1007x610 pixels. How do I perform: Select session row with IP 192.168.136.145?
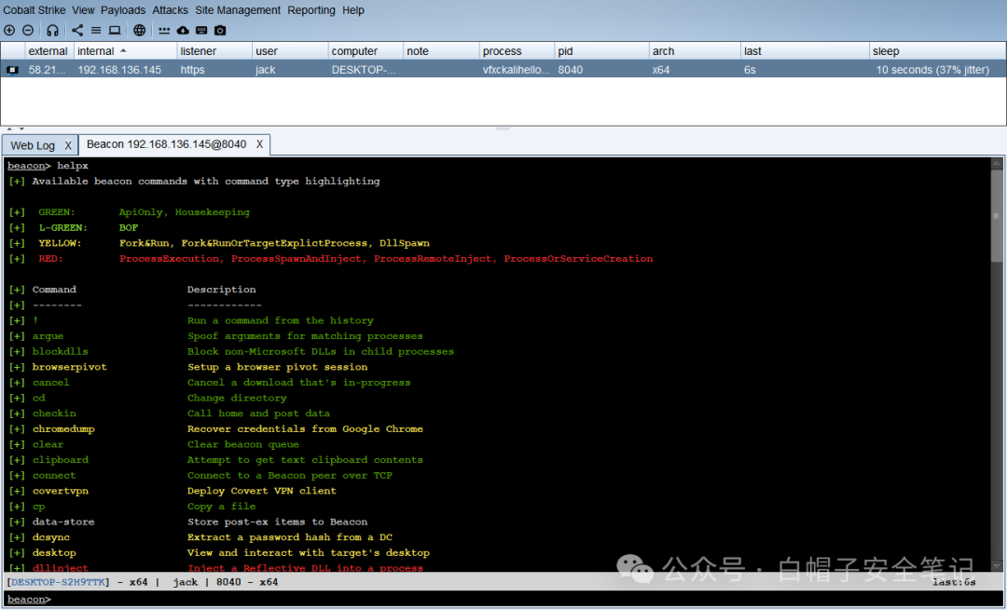[x=503, y=69]
